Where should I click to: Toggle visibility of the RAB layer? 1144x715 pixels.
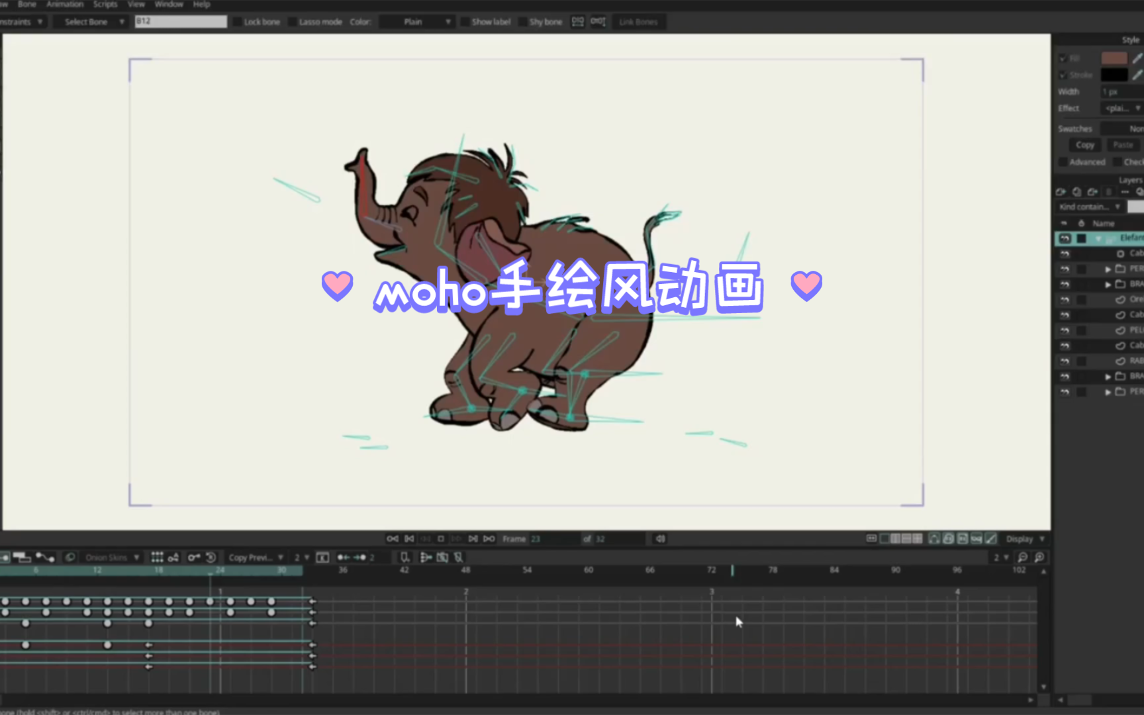[x=1065, y=361]
